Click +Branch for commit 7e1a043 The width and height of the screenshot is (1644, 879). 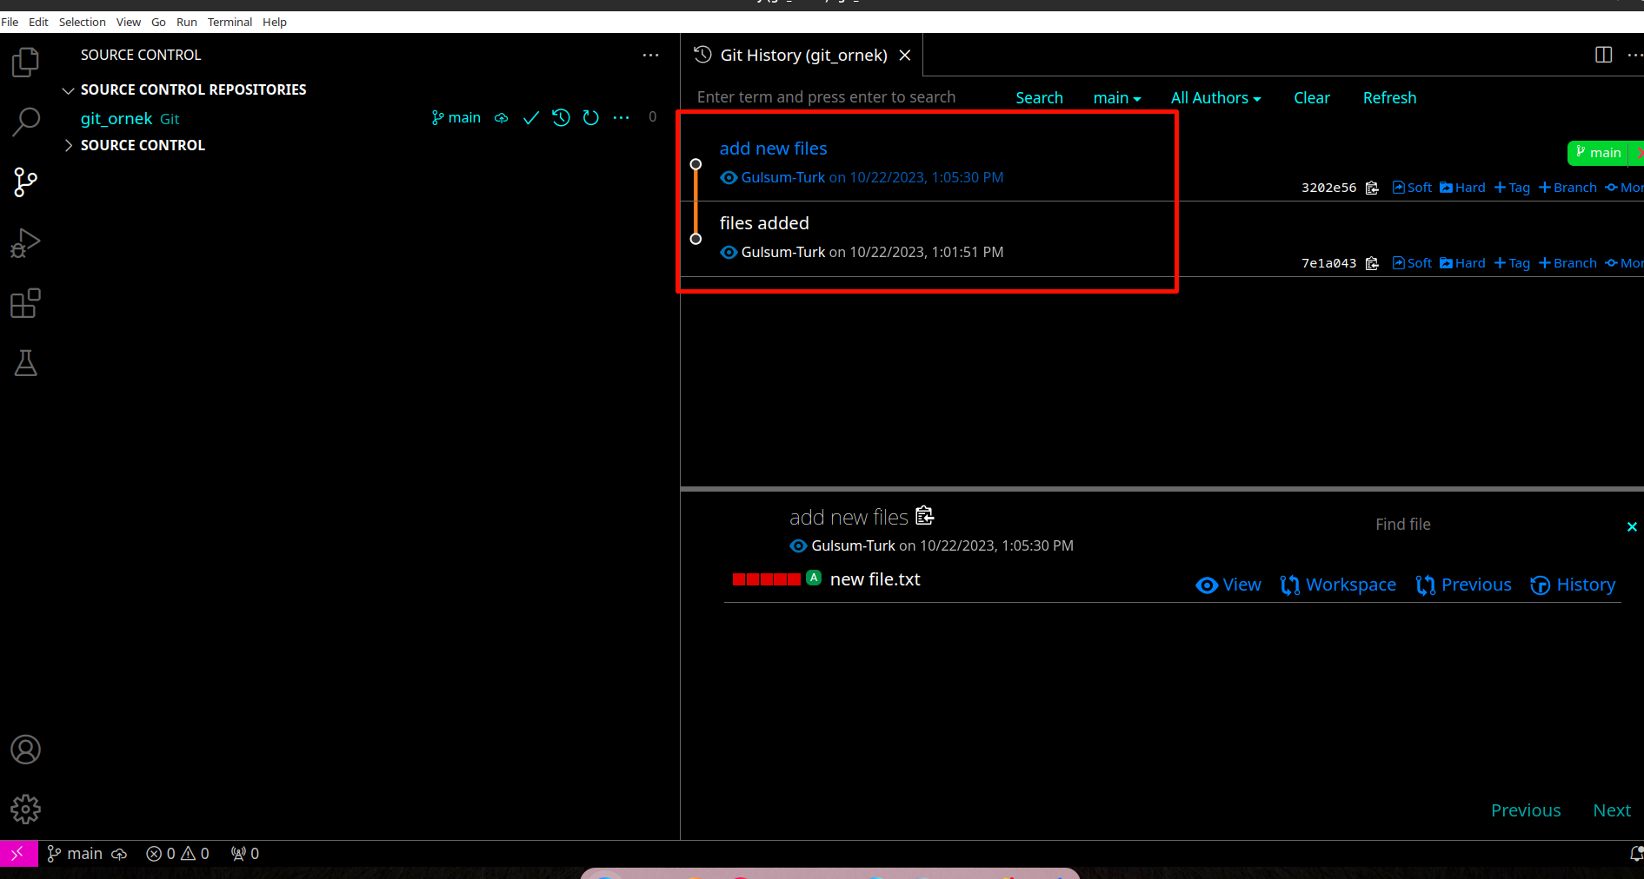click(x=1567, y=263)
